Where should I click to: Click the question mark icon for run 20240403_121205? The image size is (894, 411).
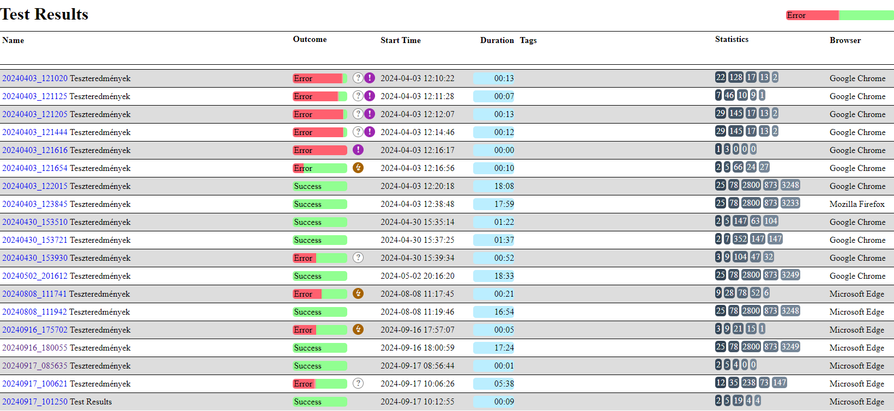[358, 114]
